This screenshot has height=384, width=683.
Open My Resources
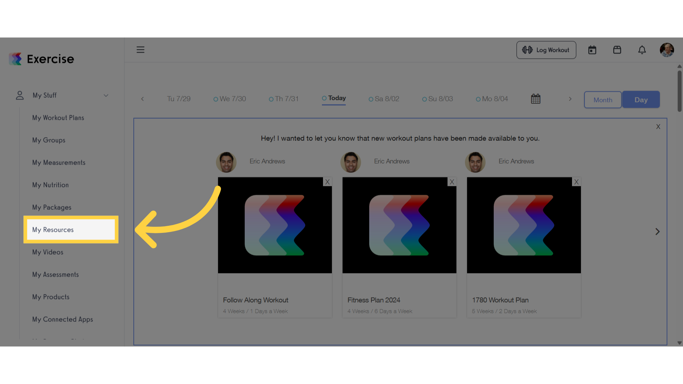(x=71, y=230)
